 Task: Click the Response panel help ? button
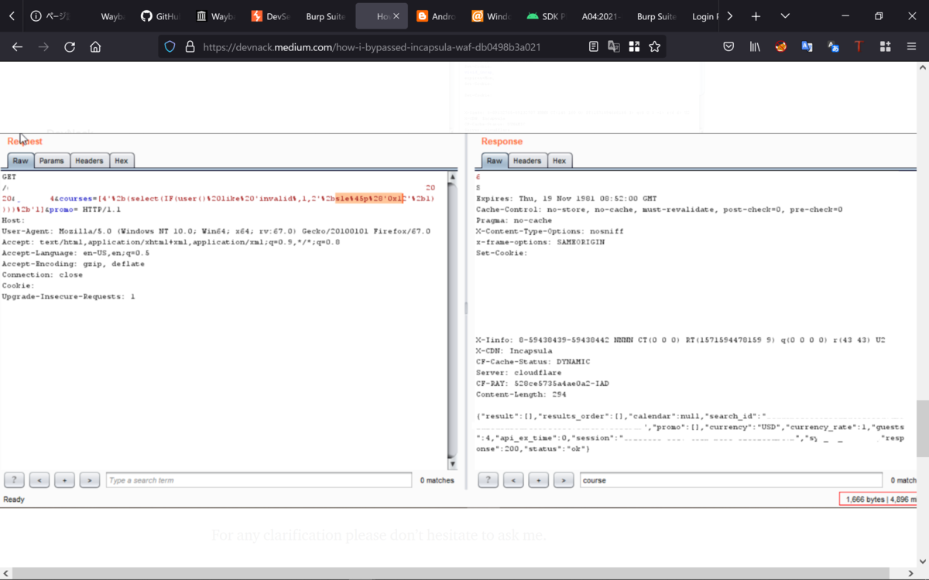pyautogui.click(x=488, y=480)
